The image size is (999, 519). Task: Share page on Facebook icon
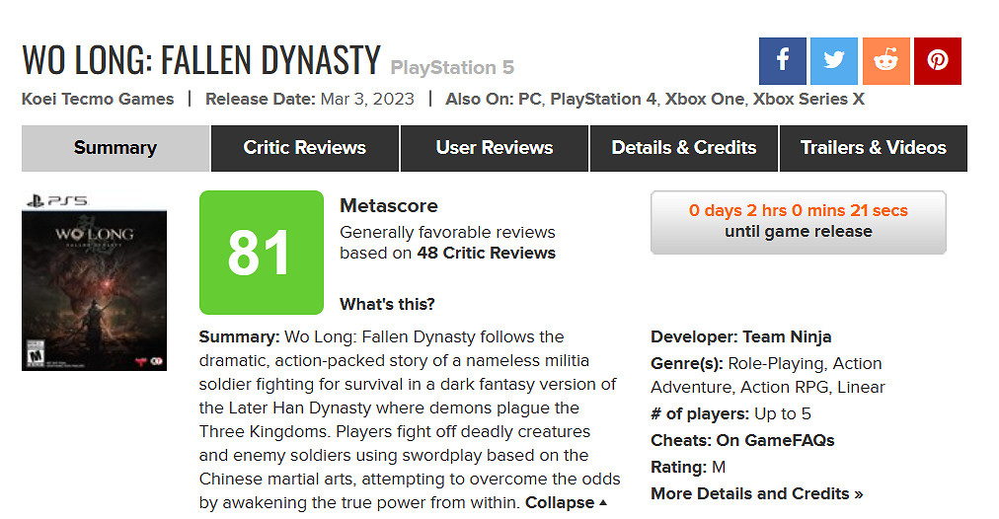pyautogui.click(x=783, y=61)
